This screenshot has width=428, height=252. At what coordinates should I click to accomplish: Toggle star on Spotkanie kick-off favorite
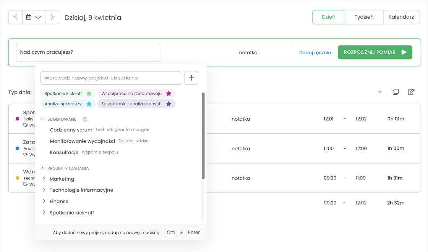[x=89, y=94]
